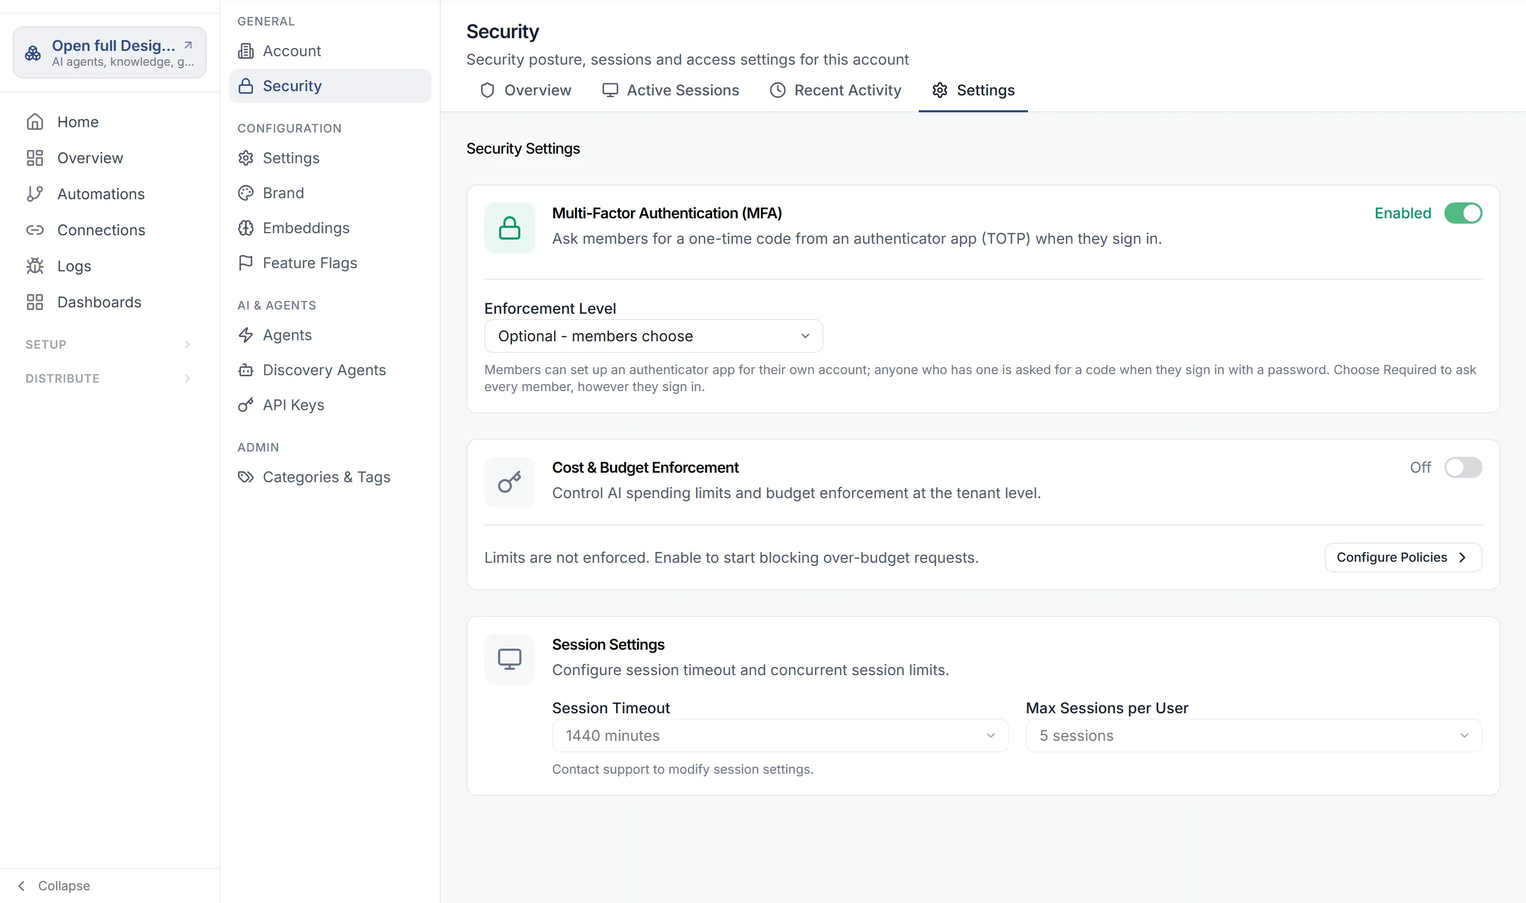Select the Settings tab in Security page
1526x903 pixels.
973,90
